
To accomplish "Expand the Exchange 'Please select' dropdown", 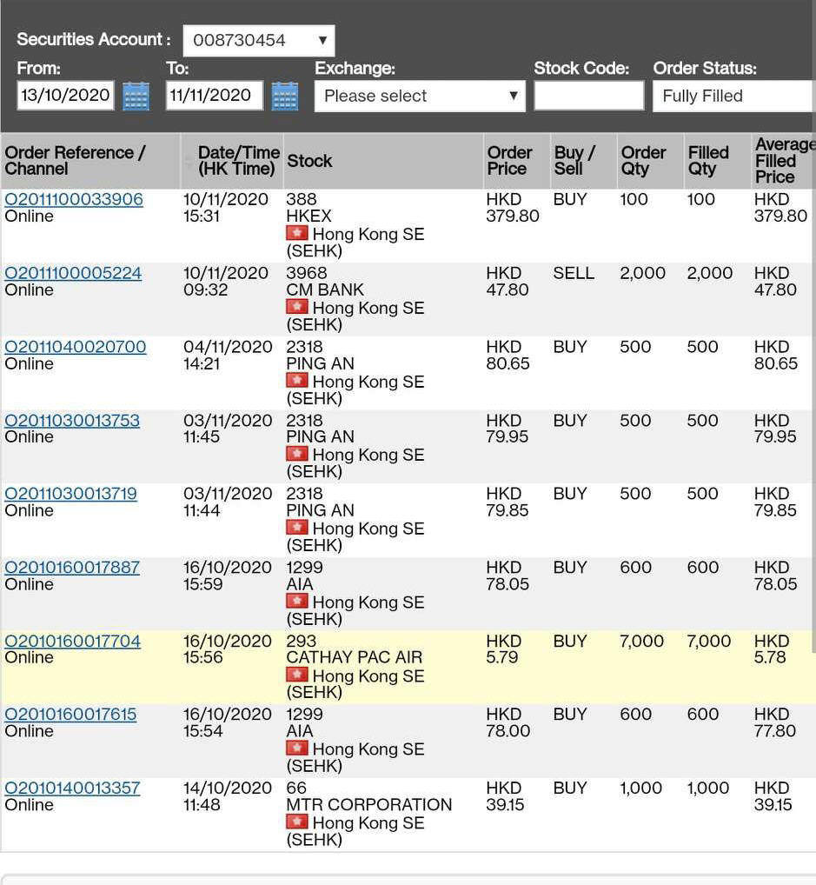I will [x=420, y=96].
